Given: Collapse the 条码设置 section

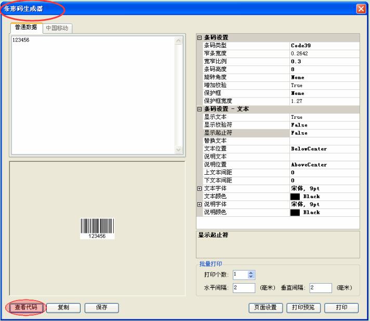Looking at the screenshot, I should pos(200,38).
